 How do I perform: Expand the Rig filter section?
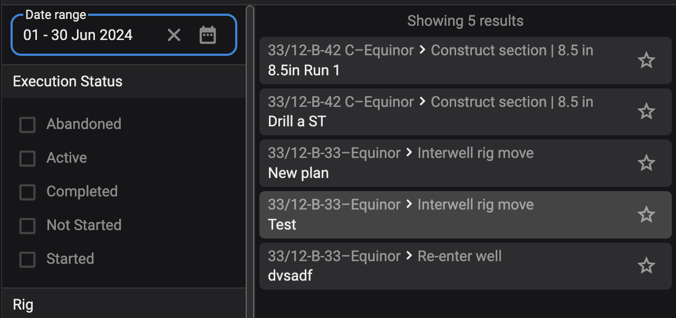23,305
